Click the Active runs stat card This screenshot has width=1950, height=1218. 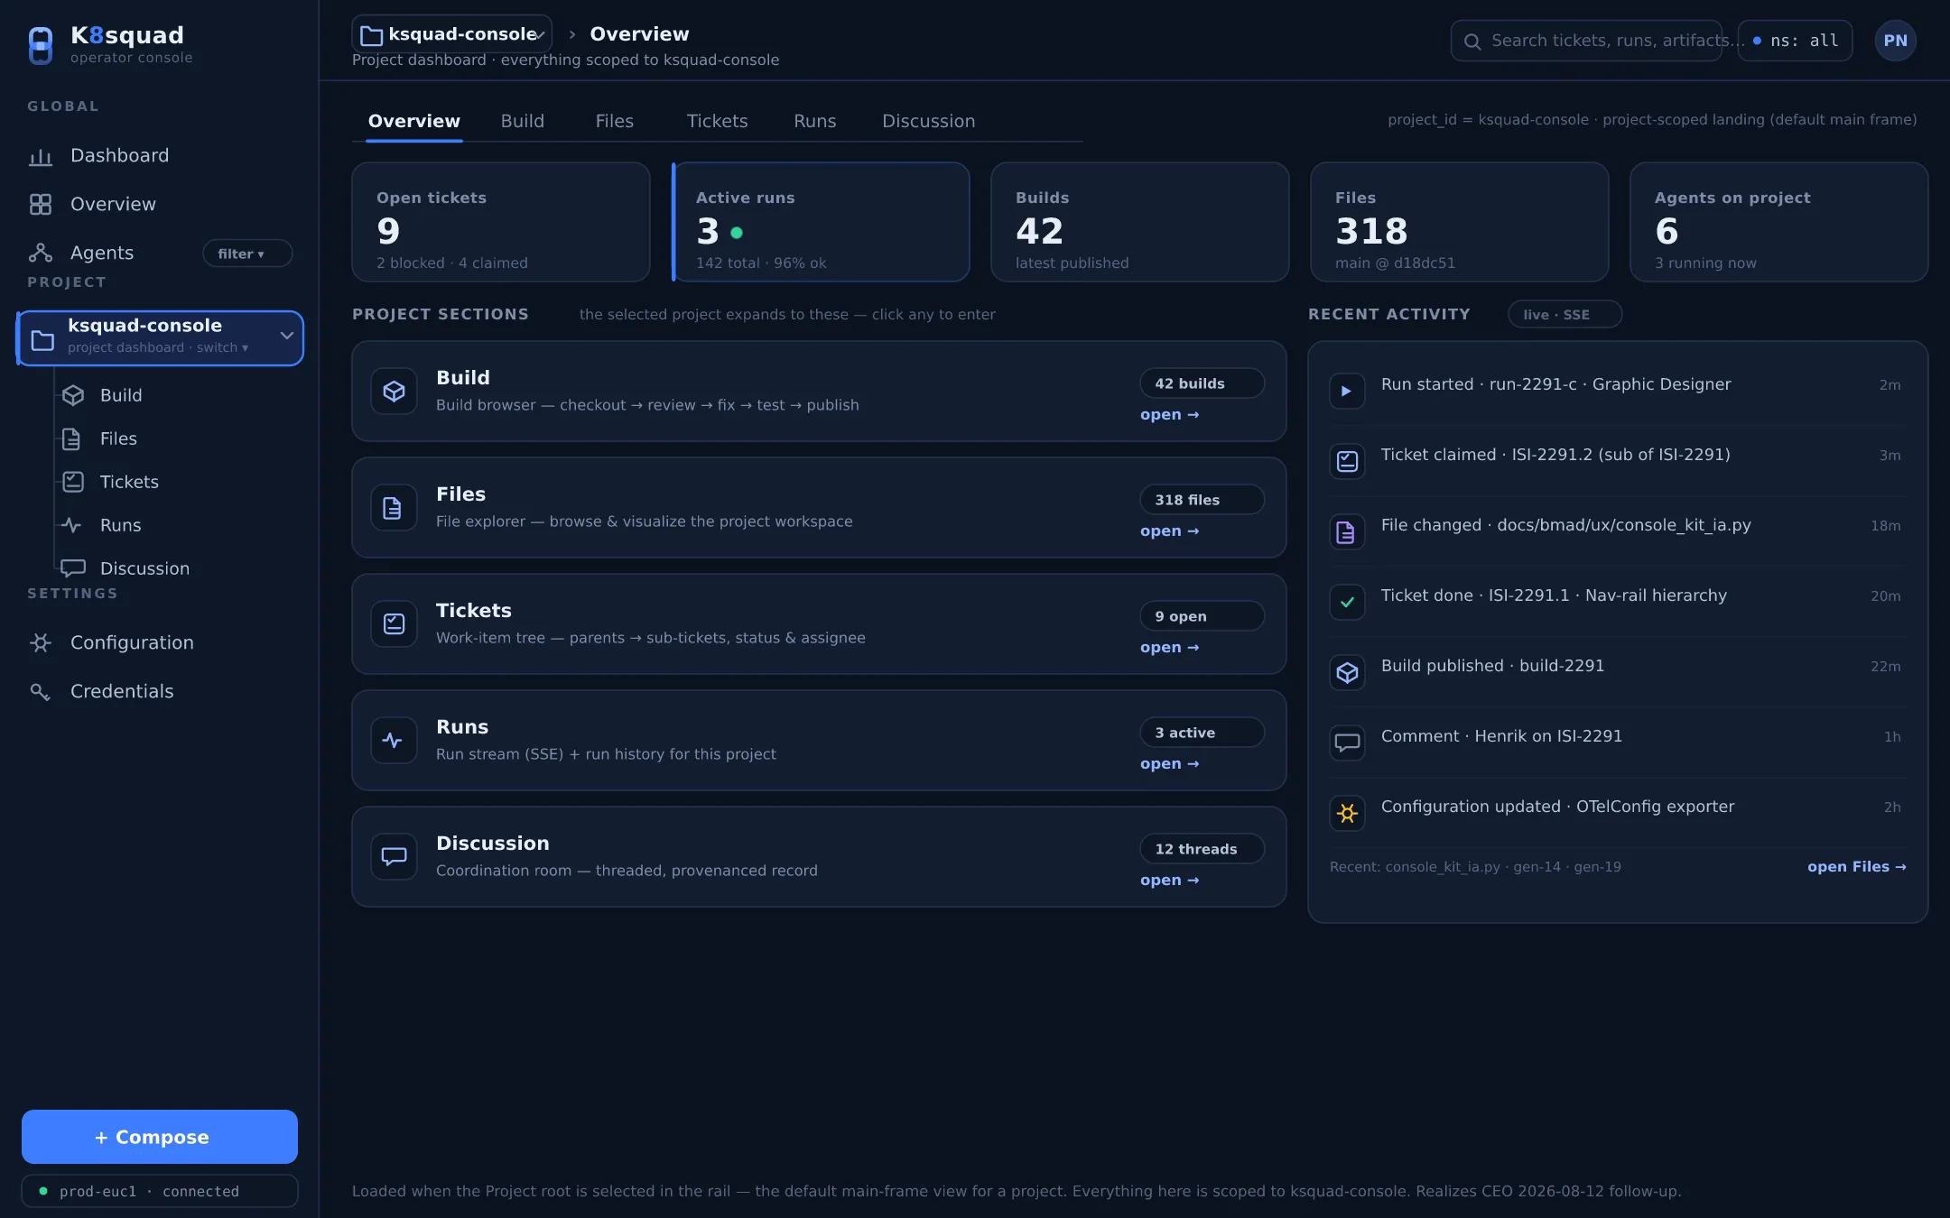(821, 222)
